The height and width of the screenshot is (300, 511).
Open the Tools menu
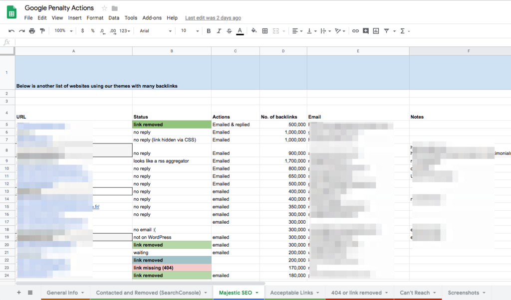(131, 18)
